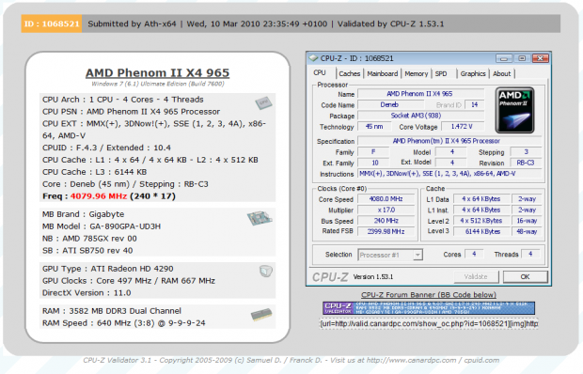Switch to the Caches tab
The width and height of the screenshot is (583, 374).
[x=350, y=73]
